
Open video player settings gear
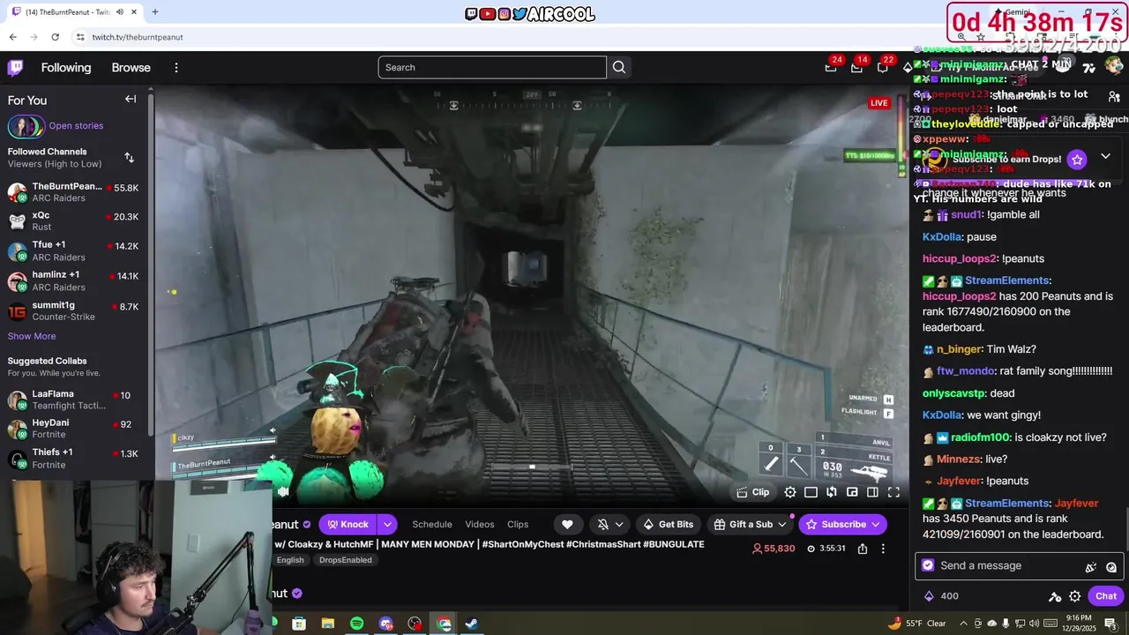point(790,492)
